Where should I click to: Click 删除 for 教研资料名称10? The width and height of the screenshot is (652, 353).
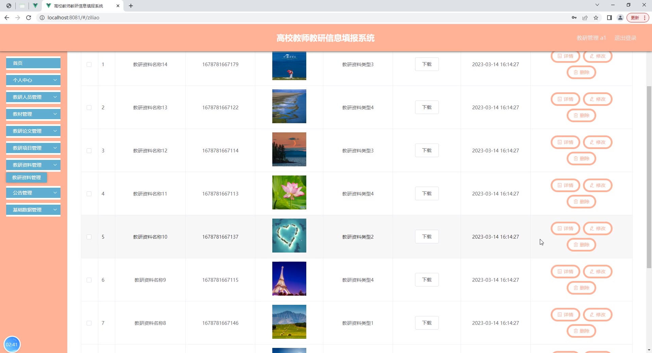click(581, 245)
